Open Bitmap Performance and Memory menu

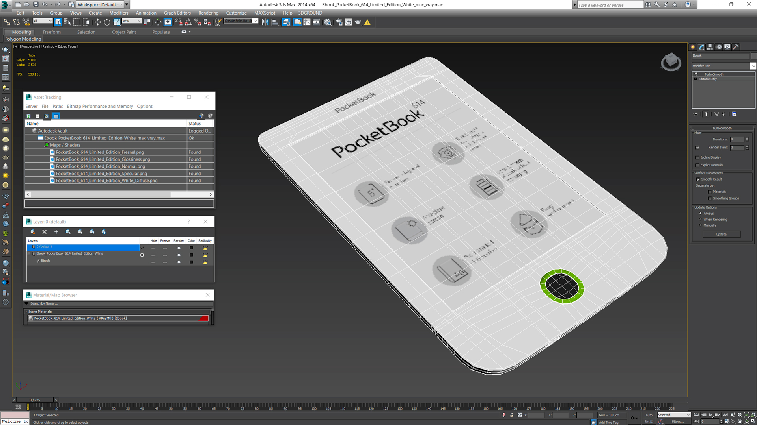point(100,107)
